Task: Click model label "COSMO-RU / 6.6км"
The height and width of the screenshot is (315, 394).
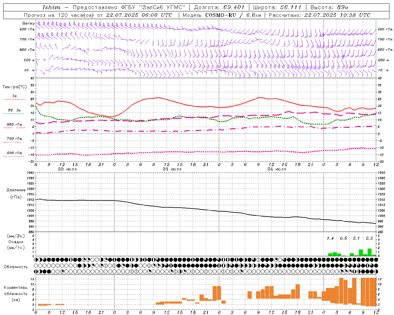Action: [233, 15]
